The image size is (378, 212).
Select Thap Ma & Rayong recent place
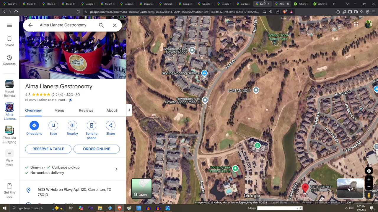click(9, 135)
